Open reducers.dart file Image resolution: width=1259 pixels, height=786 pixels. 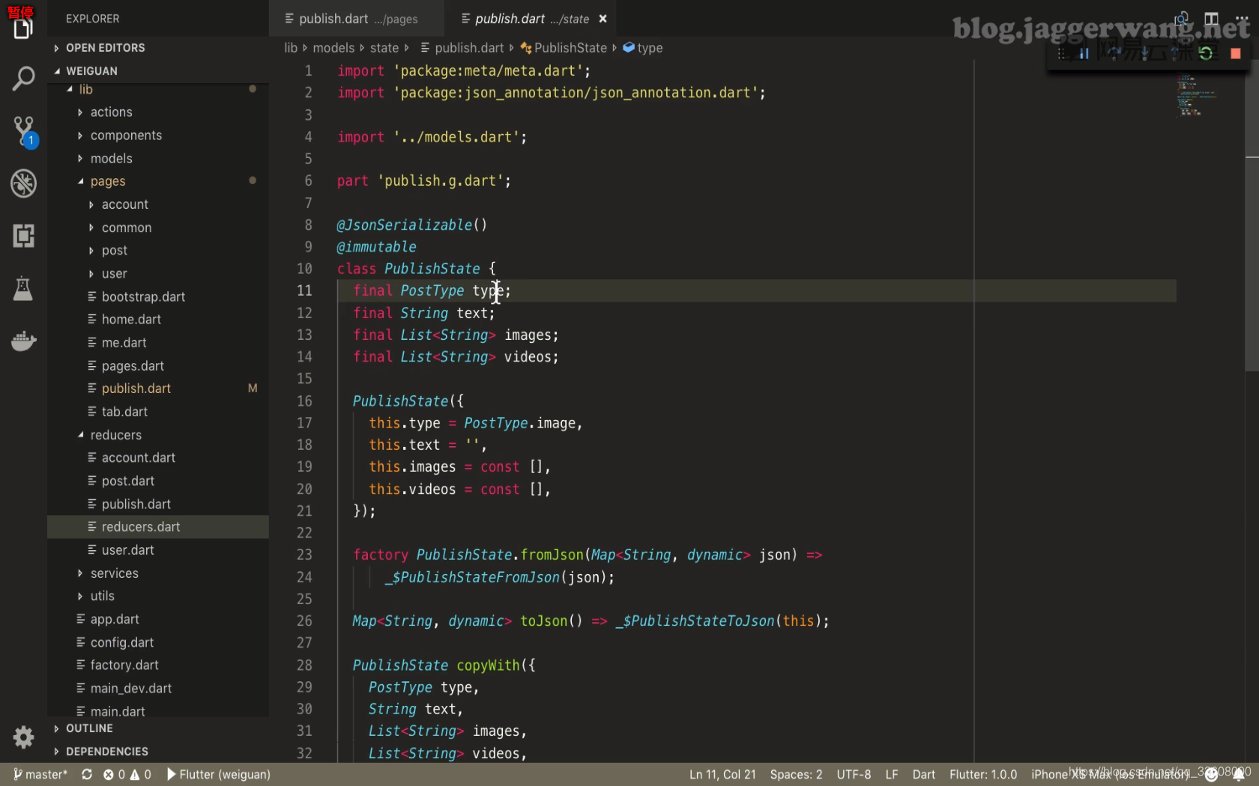tap(157, 527)
